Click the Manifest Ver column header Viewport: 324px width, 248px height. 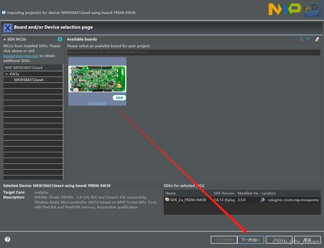tap(248, 193)
